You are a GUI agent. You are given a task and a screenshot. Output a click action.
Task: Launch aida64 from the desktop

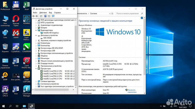[16, 34]
